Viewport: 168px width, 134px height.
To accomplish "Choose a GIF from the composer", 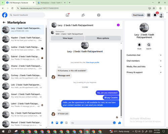I will (67, 123).
